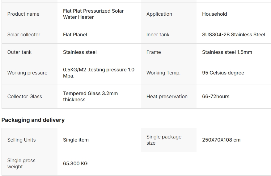Select Tempered Glass 3.2mm thickness text
Image resolution: width=271 pixels, height=176 pixels.
coord(91,97)
